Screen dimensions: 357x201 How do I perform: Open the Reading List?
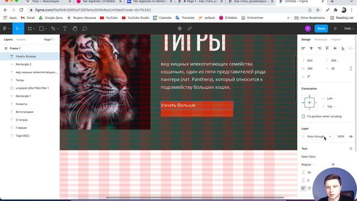pyautogui.click(x=342, y=18)
